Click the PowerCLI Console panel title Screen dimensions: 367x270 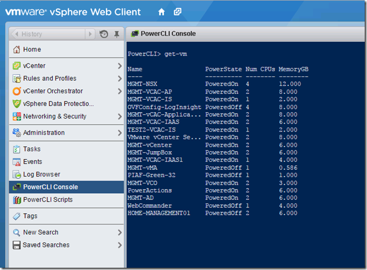(x=168, y=34)
